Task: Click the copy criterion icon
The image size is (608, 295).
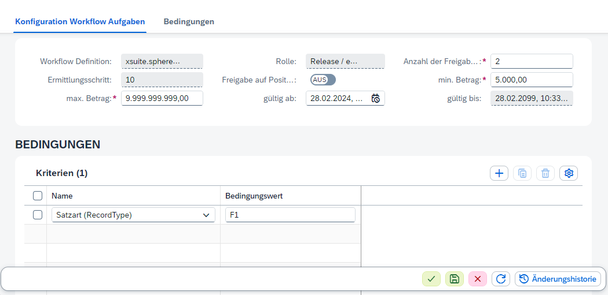Action: pos(522,173)
